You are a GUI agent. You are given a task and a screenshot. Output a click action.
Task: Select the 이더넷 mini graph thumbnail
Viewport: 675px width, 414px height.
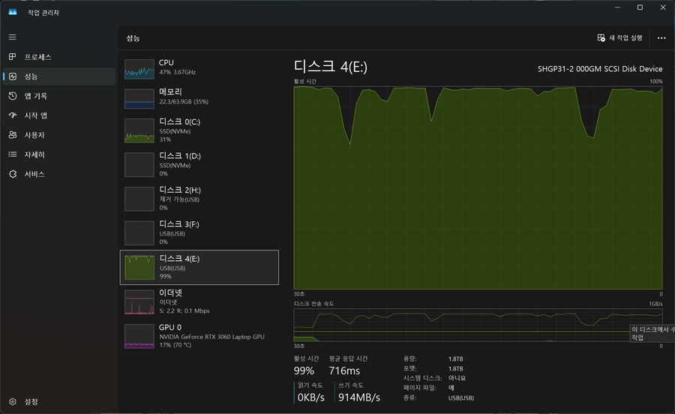[x=139, y=301]
